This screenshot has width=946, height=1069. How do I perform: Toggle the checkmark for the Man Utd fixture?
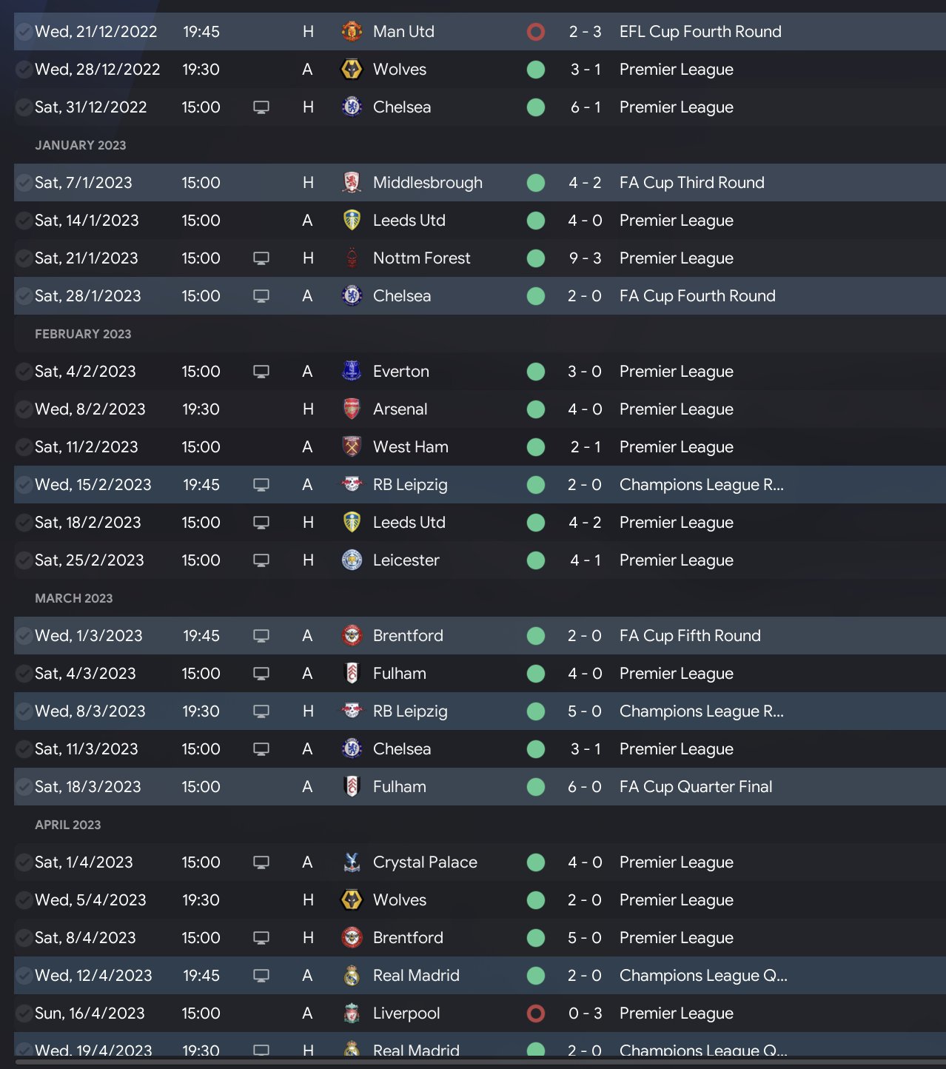(24, 32)
